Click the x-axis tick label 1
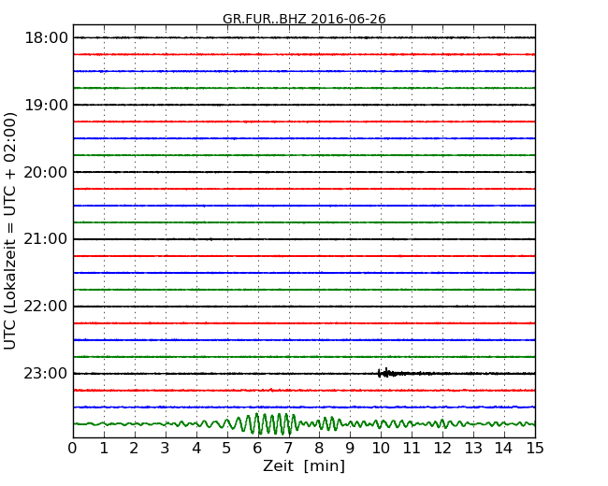Viewport: 608px width, 486px height. 104,449
